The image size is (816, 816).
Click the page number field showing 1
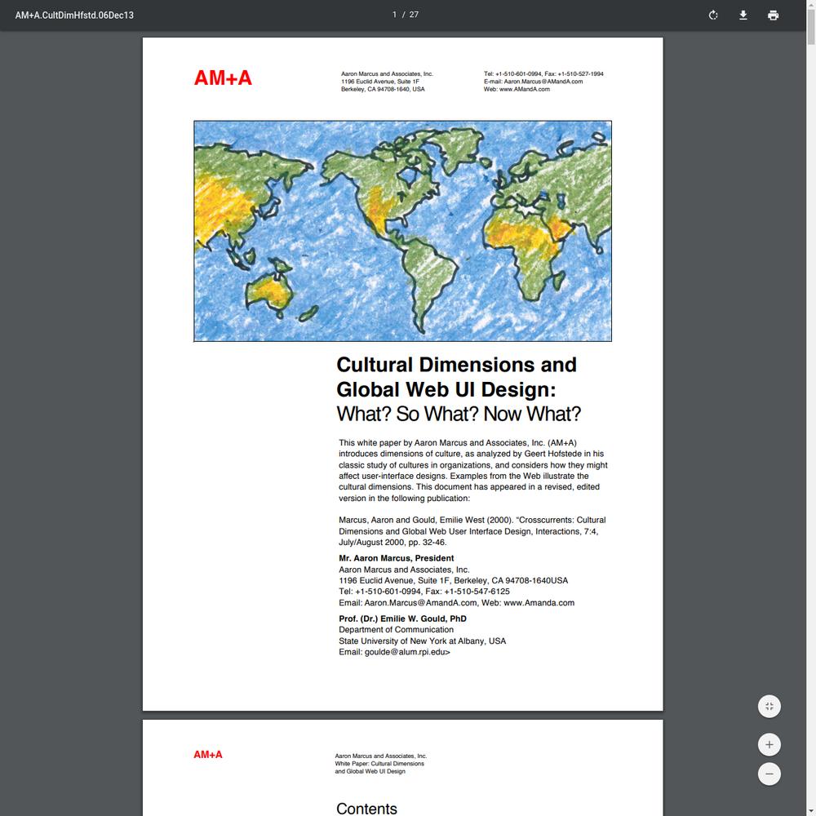coord(394,15)
